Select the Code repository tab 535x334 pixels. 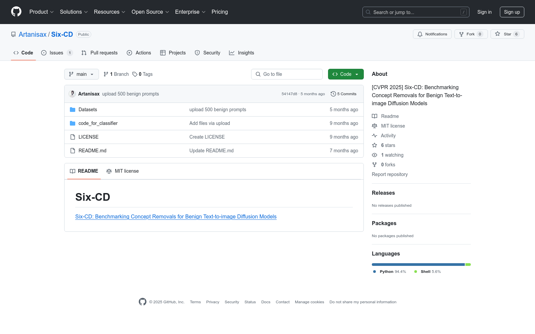[23, 53]
